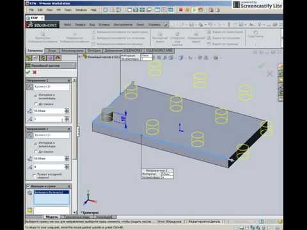Click the property panel scrollbar down arrow

coord(74,212)
